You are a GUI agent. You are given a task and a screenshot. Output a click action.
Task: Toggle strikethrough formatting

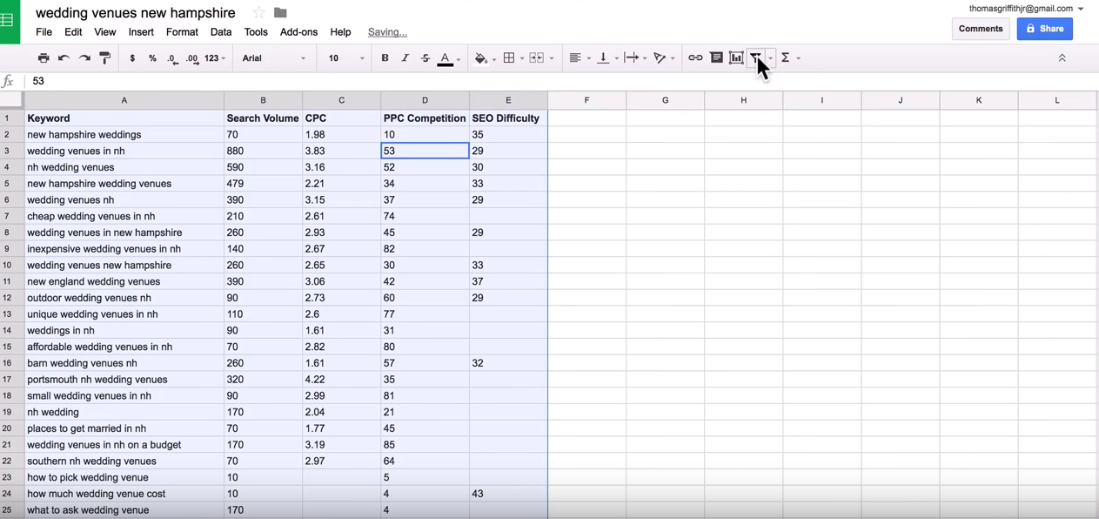pyautogui.click(x=426, y=58)
